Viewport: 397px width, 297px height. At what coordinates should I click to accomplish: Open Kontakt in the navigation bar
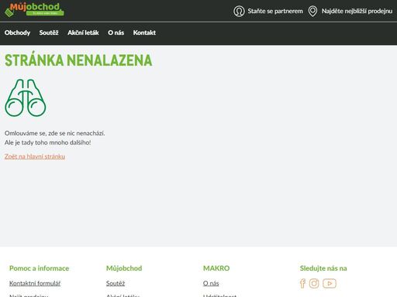[x=144, y=32]
